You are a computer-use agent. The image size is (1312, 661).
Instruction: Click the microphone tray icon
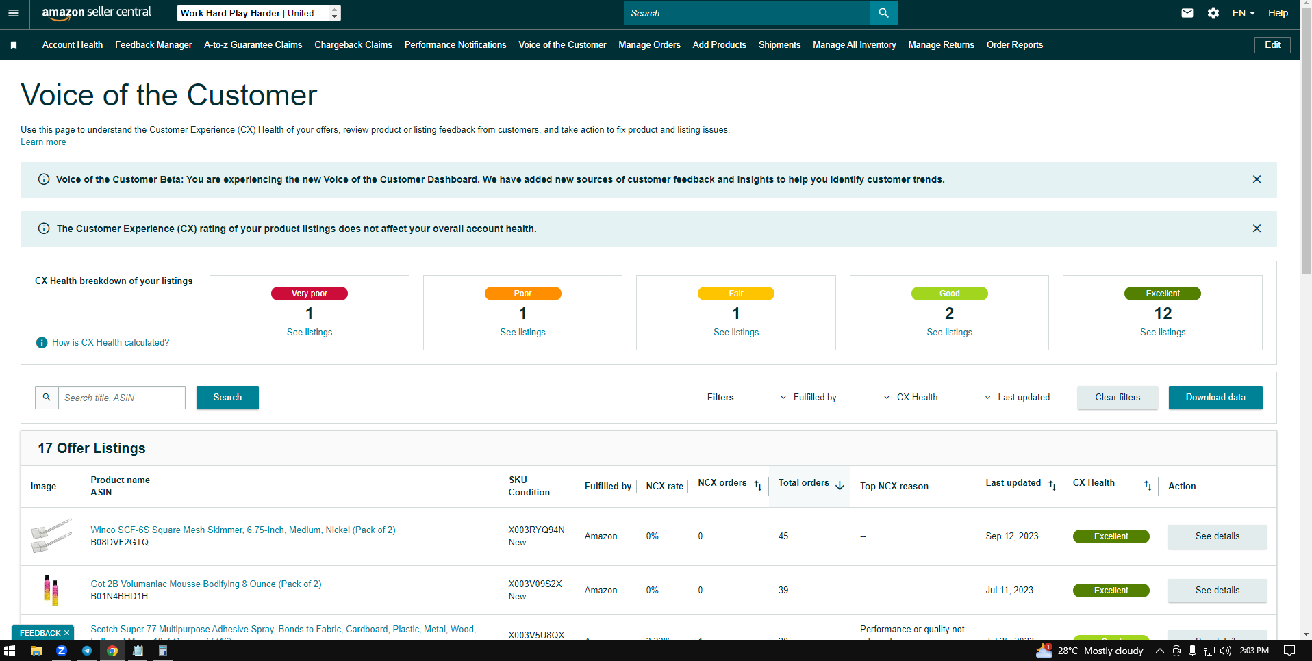[x=1193, y=651]
